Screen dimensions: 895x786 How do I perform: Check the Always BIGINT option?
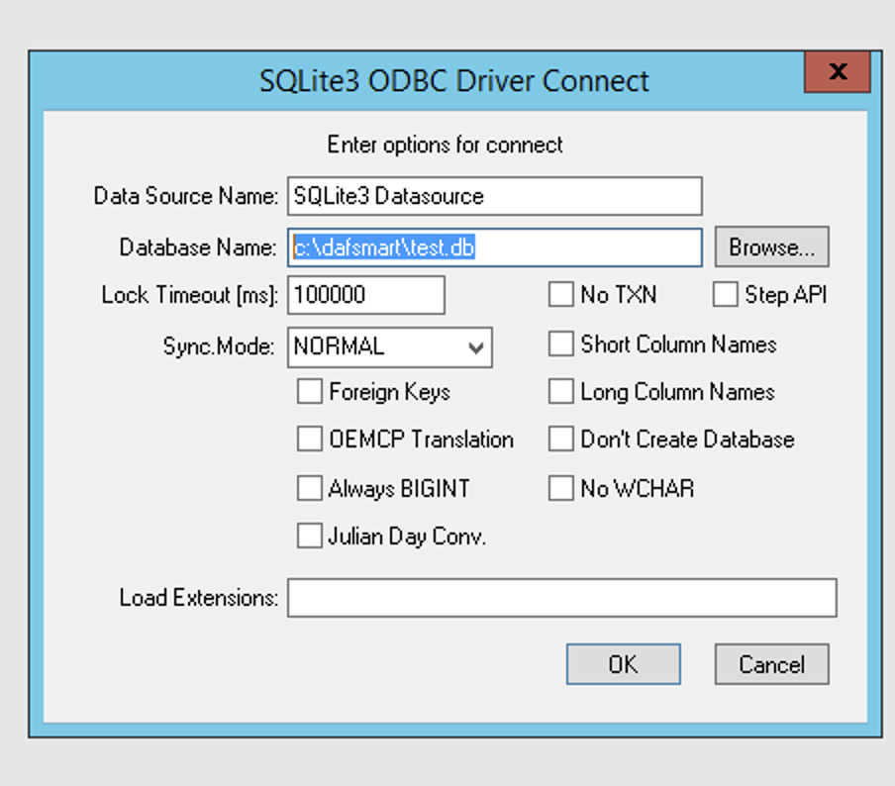click(x=309, y=489)
